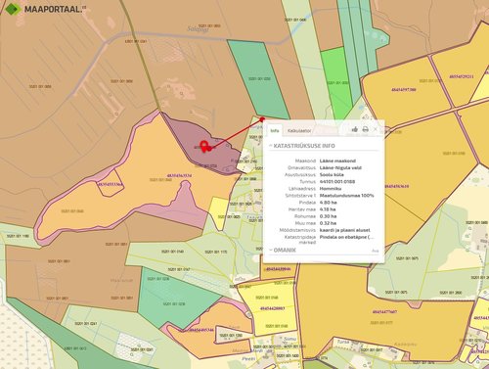489x369 pixels.
Task: Collapse the KATASTRIÜKSUSE INFO section
Action: (x=302, y=146)
